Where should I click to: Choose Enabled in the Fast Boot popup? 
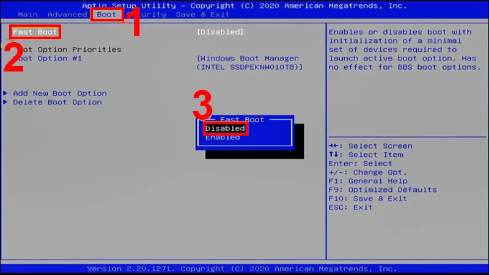(222, 137)
